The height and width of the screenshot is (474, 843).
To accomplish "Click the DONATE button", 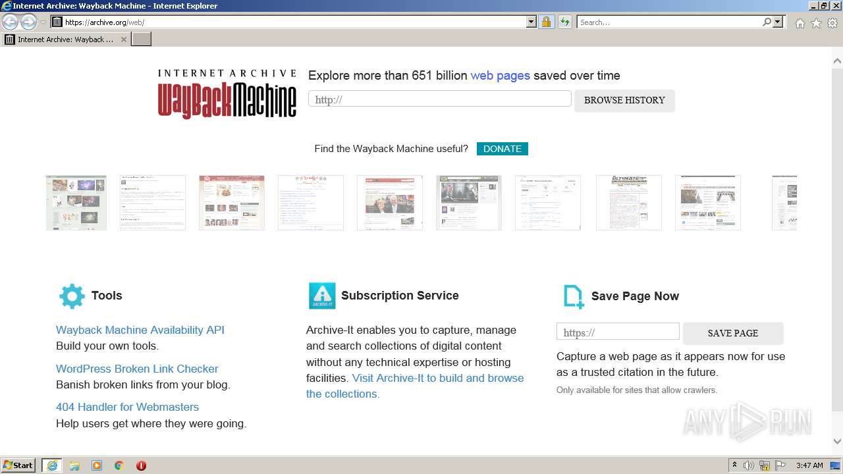I will tap(503, 149).
